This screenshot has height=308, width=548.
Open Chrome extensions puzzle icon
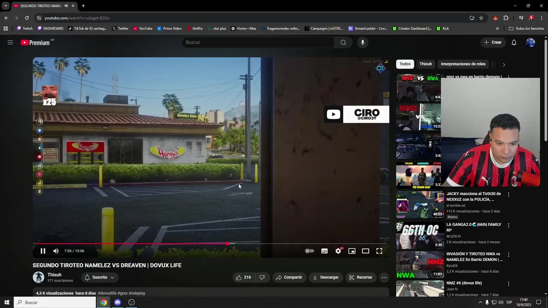[x=506, y=18]
